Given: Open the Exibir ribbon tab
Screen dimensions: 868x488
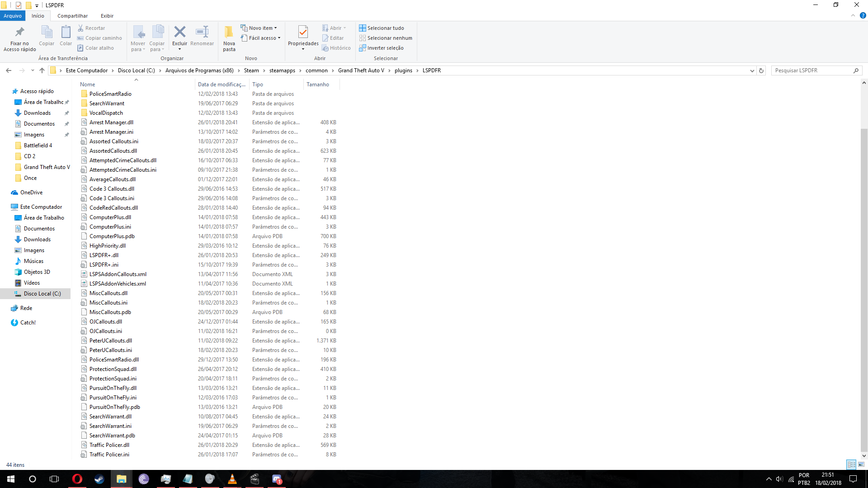Looking at the screenshot, I should tap(107, 16).
